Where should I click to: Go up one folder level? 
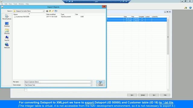click(x=50, y=11)
